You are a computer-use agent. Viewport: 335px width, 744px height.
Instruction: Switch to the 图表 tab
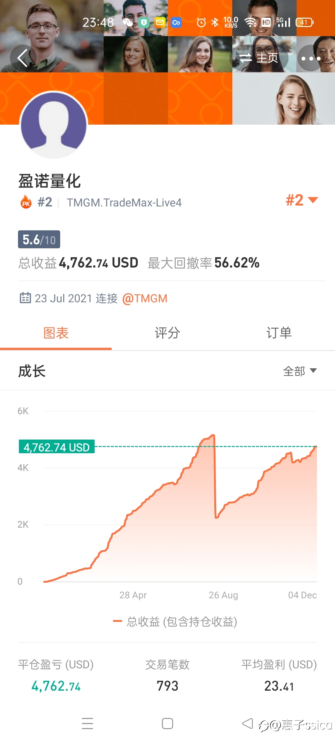[x=56, y=333]
